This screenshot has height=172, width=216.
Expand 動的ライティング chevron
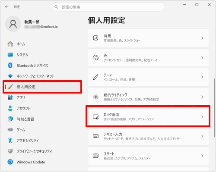click(x=202, y=97)
